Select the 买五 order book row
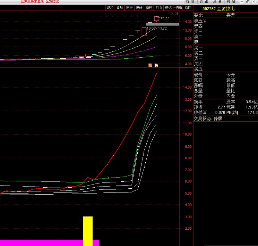This screenshot has height=246, width=258. tap(226, 69)
